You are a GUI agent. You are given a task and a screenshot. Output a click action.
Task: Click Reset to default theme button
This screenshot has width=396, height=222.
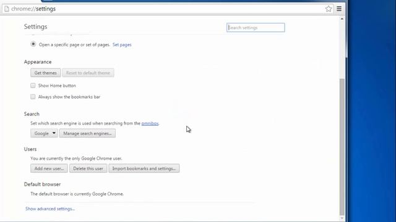pyautogui.click(x=88, y=73)
